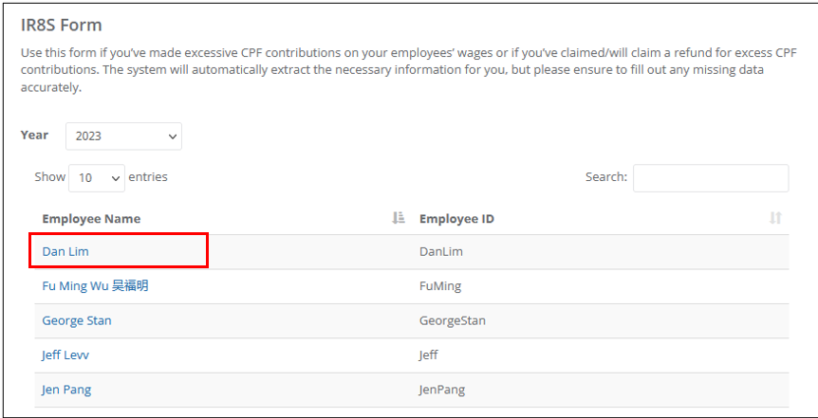
Task: Click the FuMing employee ID cell
Action: pos(440,286)
